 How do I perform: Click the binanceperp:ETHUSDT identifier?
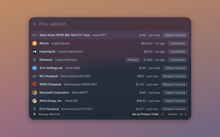(x=77, y=109)
